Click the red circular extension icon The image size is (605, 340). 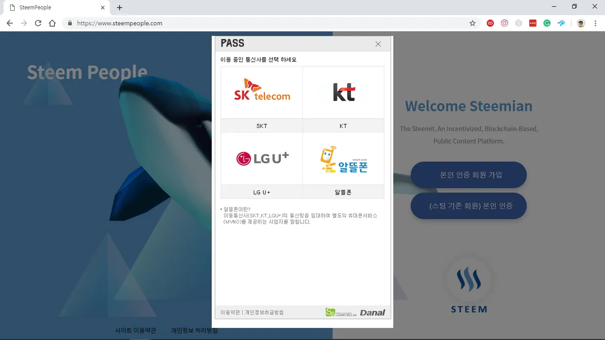(490, 23)
